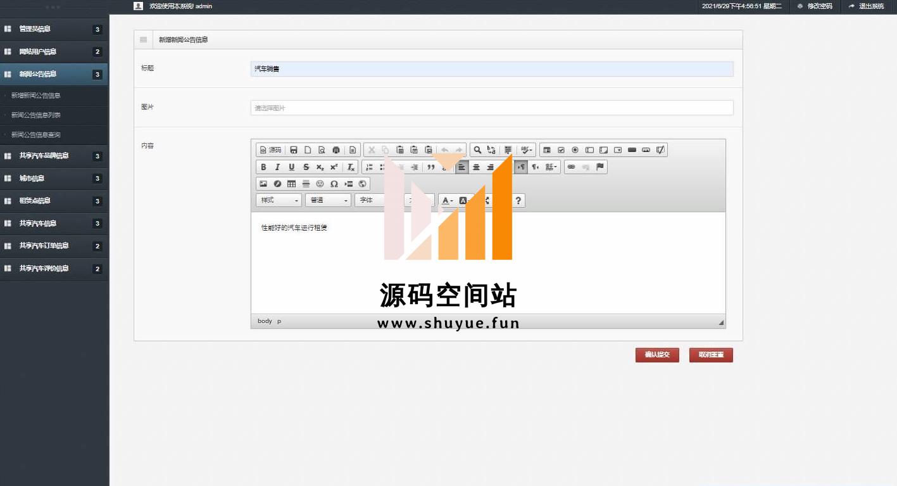Insert a form button element
The height and width of the screenshot is (486, 897).
(x=632, y=150)
